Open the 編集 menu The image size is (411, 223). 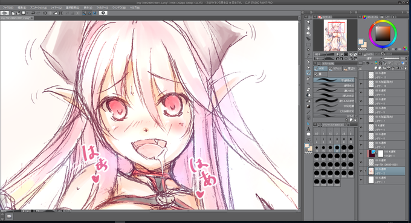point(22,8)
